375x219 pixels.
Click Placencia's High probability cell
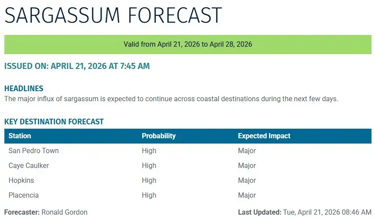149,195
